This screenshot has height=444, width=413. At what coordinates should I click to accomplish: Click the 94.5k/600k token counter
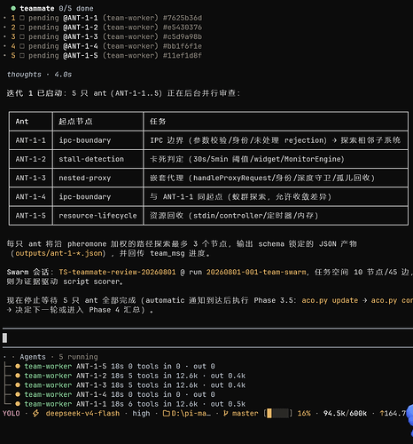345,413
